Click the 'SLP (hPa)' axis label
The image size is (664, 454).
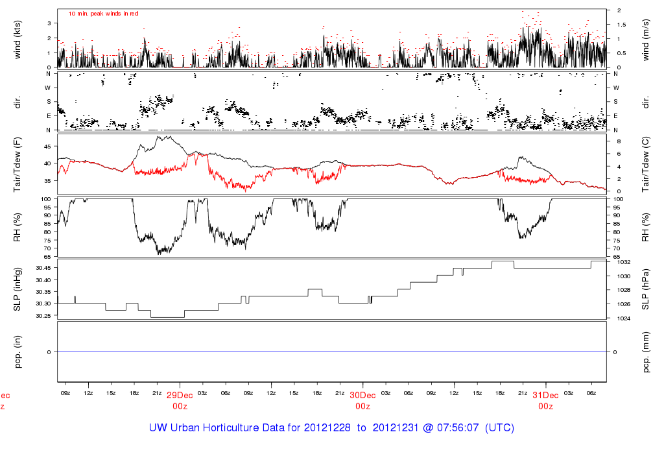coord(645,289)
